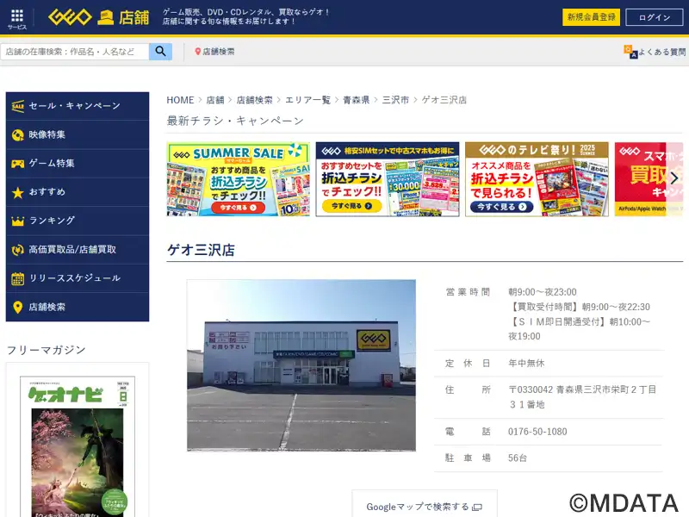Open ゲーム特集 in the sidebar menu
This screenshot has height=517, width=689.
78,164
